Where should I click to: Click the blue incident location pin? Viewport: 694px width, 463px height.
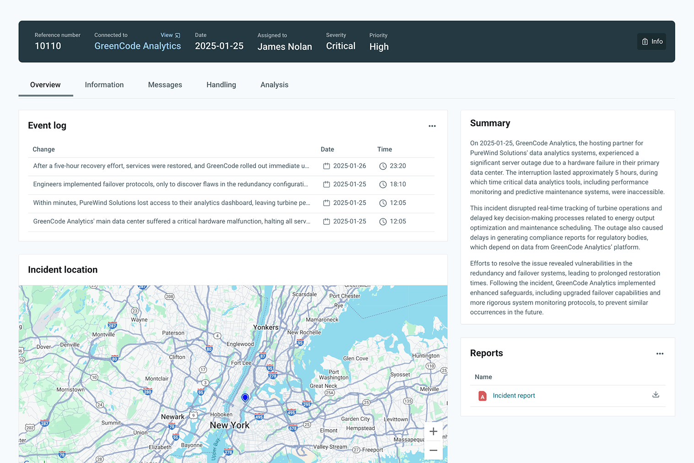point(245,398)
